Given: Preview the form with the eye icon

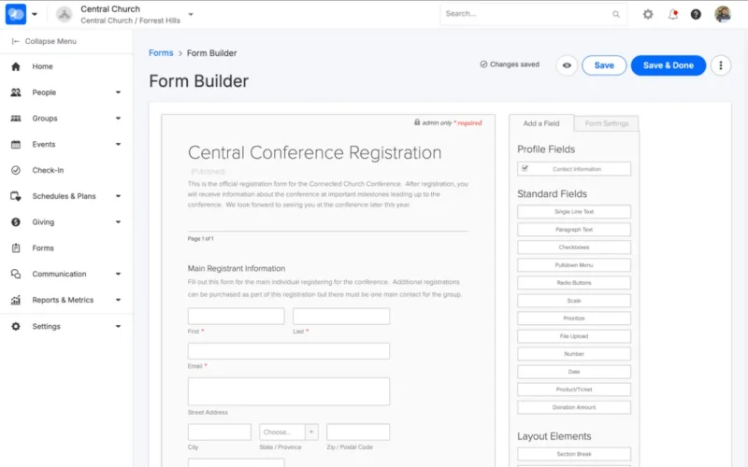Looking at the screenshot, I should 567,65.
